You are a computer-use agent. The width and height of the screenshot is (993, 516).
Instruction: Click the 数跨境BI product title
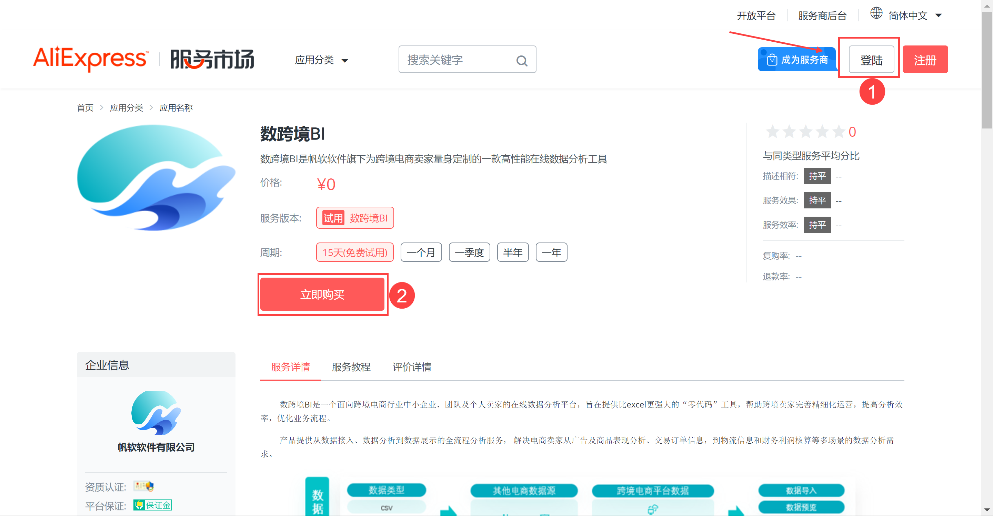(293, 134)
